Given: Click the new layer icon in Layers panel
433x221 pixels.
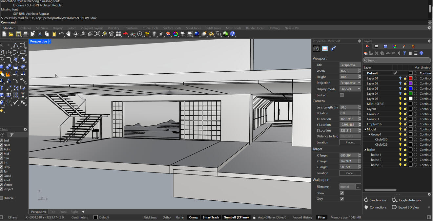Looking at the screenshot, I should click(x=366, y=53).
